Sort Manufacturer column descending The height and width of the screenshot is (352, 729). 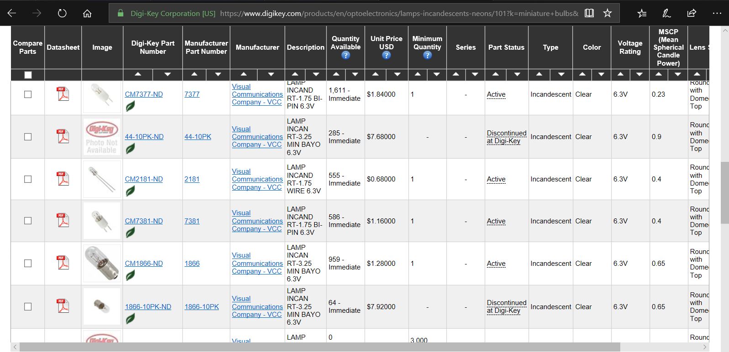click(x=271, y=74)
